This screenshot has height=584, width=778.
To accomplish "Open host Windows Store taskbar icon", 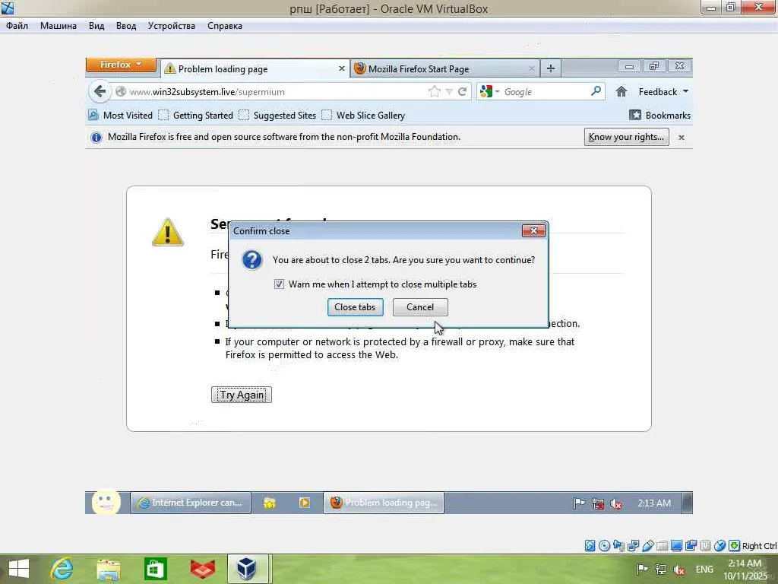I will click(155, 569).
